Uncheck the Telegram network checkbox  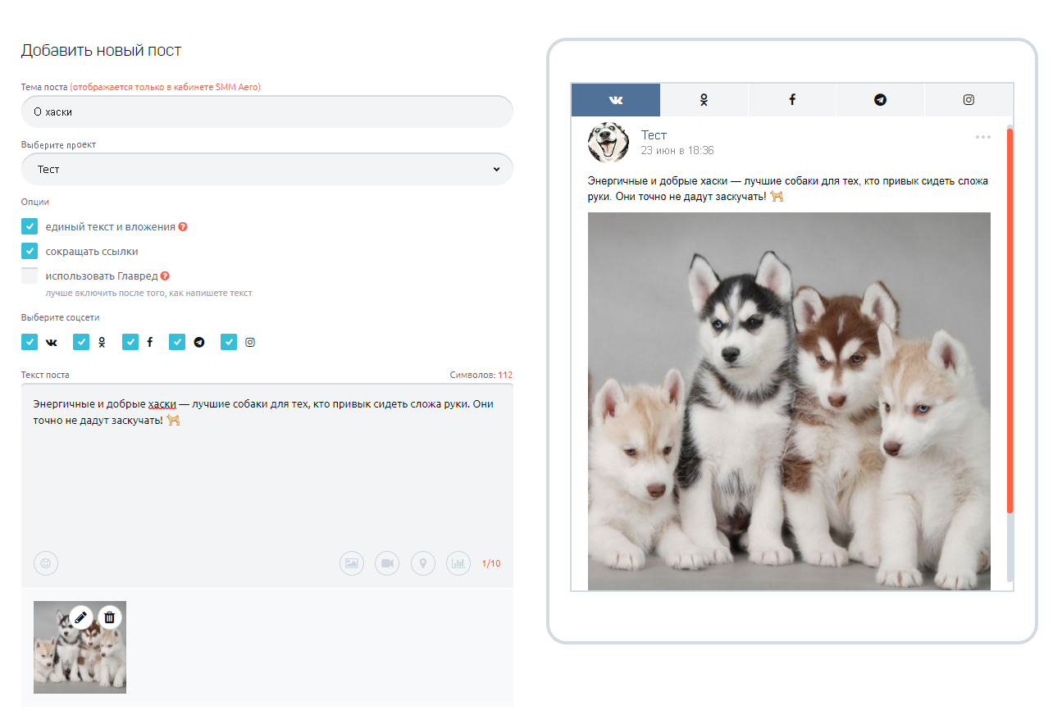pyautogui.click(x=177, y=342)
